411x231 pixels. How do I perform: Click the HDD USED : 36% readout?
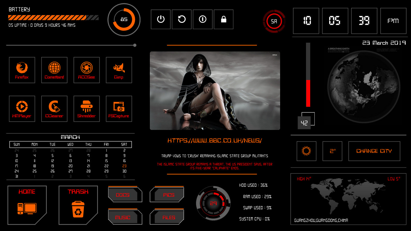click(253, 185)
